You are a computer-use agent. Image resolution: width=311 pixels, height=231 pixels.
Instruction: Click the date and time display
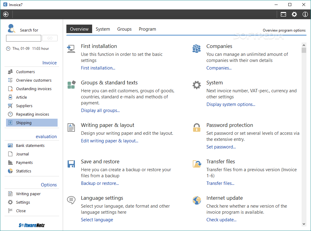pos(28,49)
